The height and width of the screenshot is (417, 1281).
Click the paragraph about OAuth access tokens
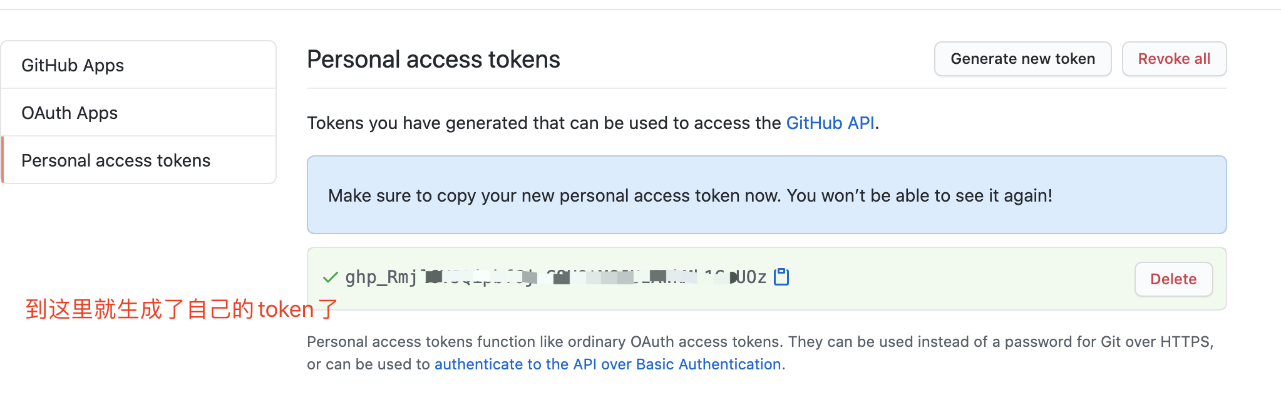(760, 353)
